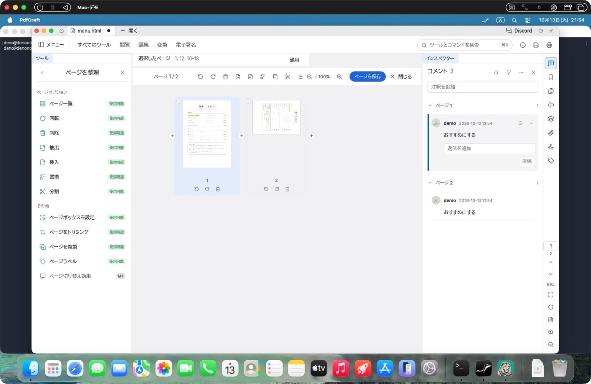Image resolution: width=591 pixels, height=384 pixels.
Task: Open the bookmarks panel in right sidebar
Action: 551,77
